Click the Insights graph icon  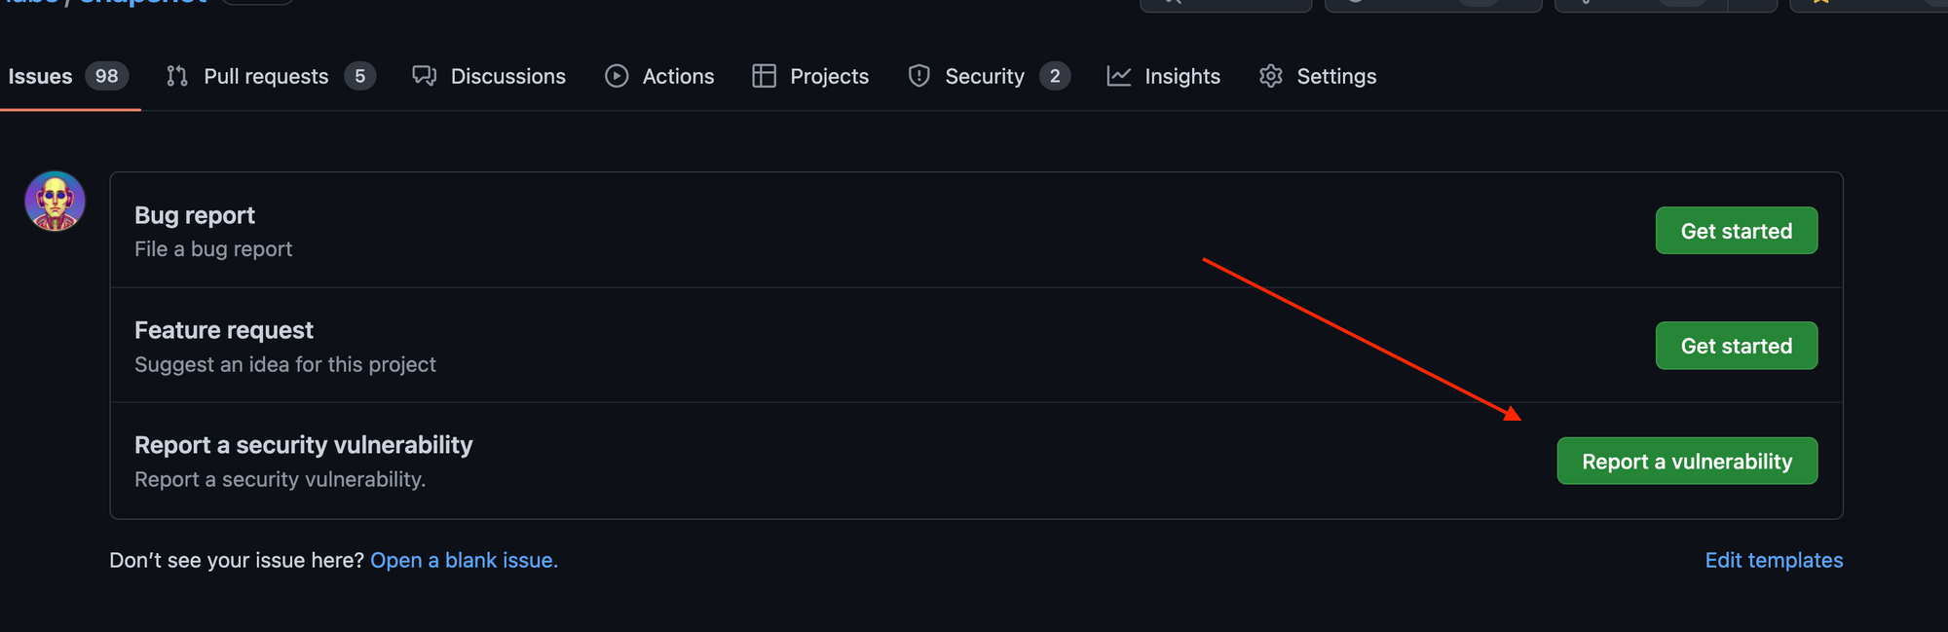pyautogui.click(x=1119, y=76)
